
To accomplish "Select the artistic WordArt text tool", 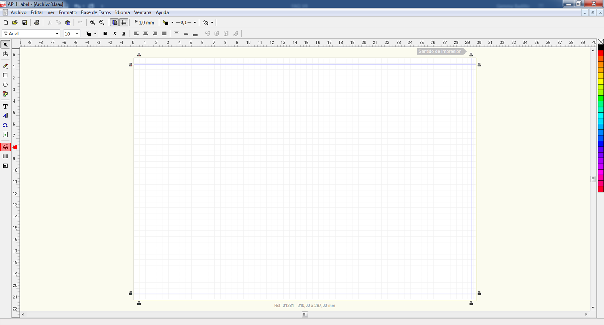I will coord(6,116).
